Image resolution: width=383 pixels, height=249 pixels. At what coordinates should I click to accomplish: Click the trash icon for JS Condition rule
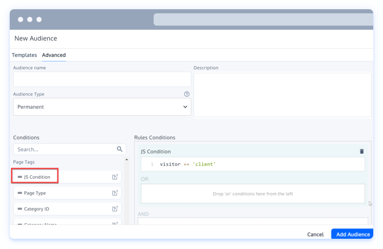(361, 152)
